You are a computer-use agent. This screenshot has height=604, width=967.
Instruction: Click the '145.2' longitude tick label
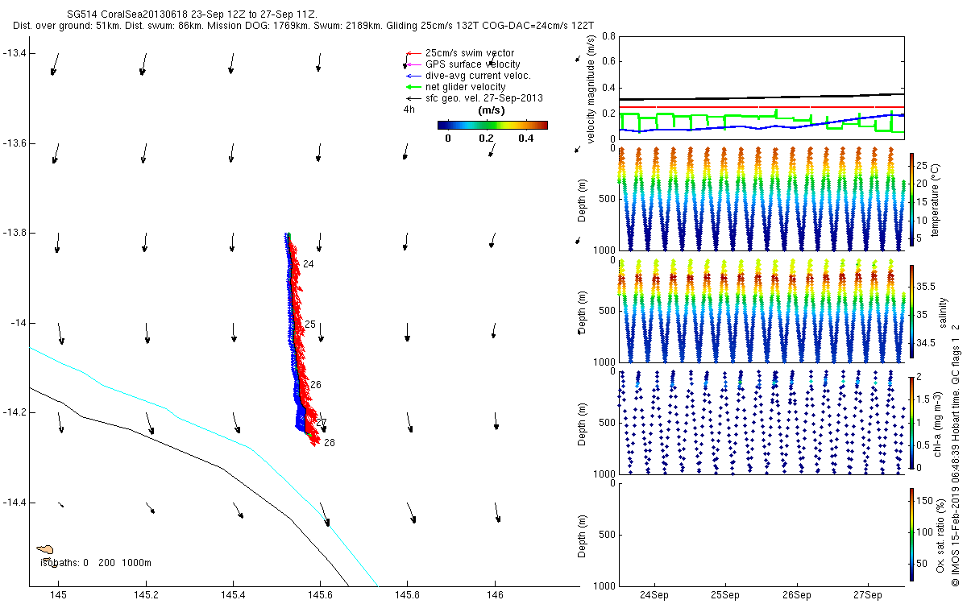(x=146, y=594)
